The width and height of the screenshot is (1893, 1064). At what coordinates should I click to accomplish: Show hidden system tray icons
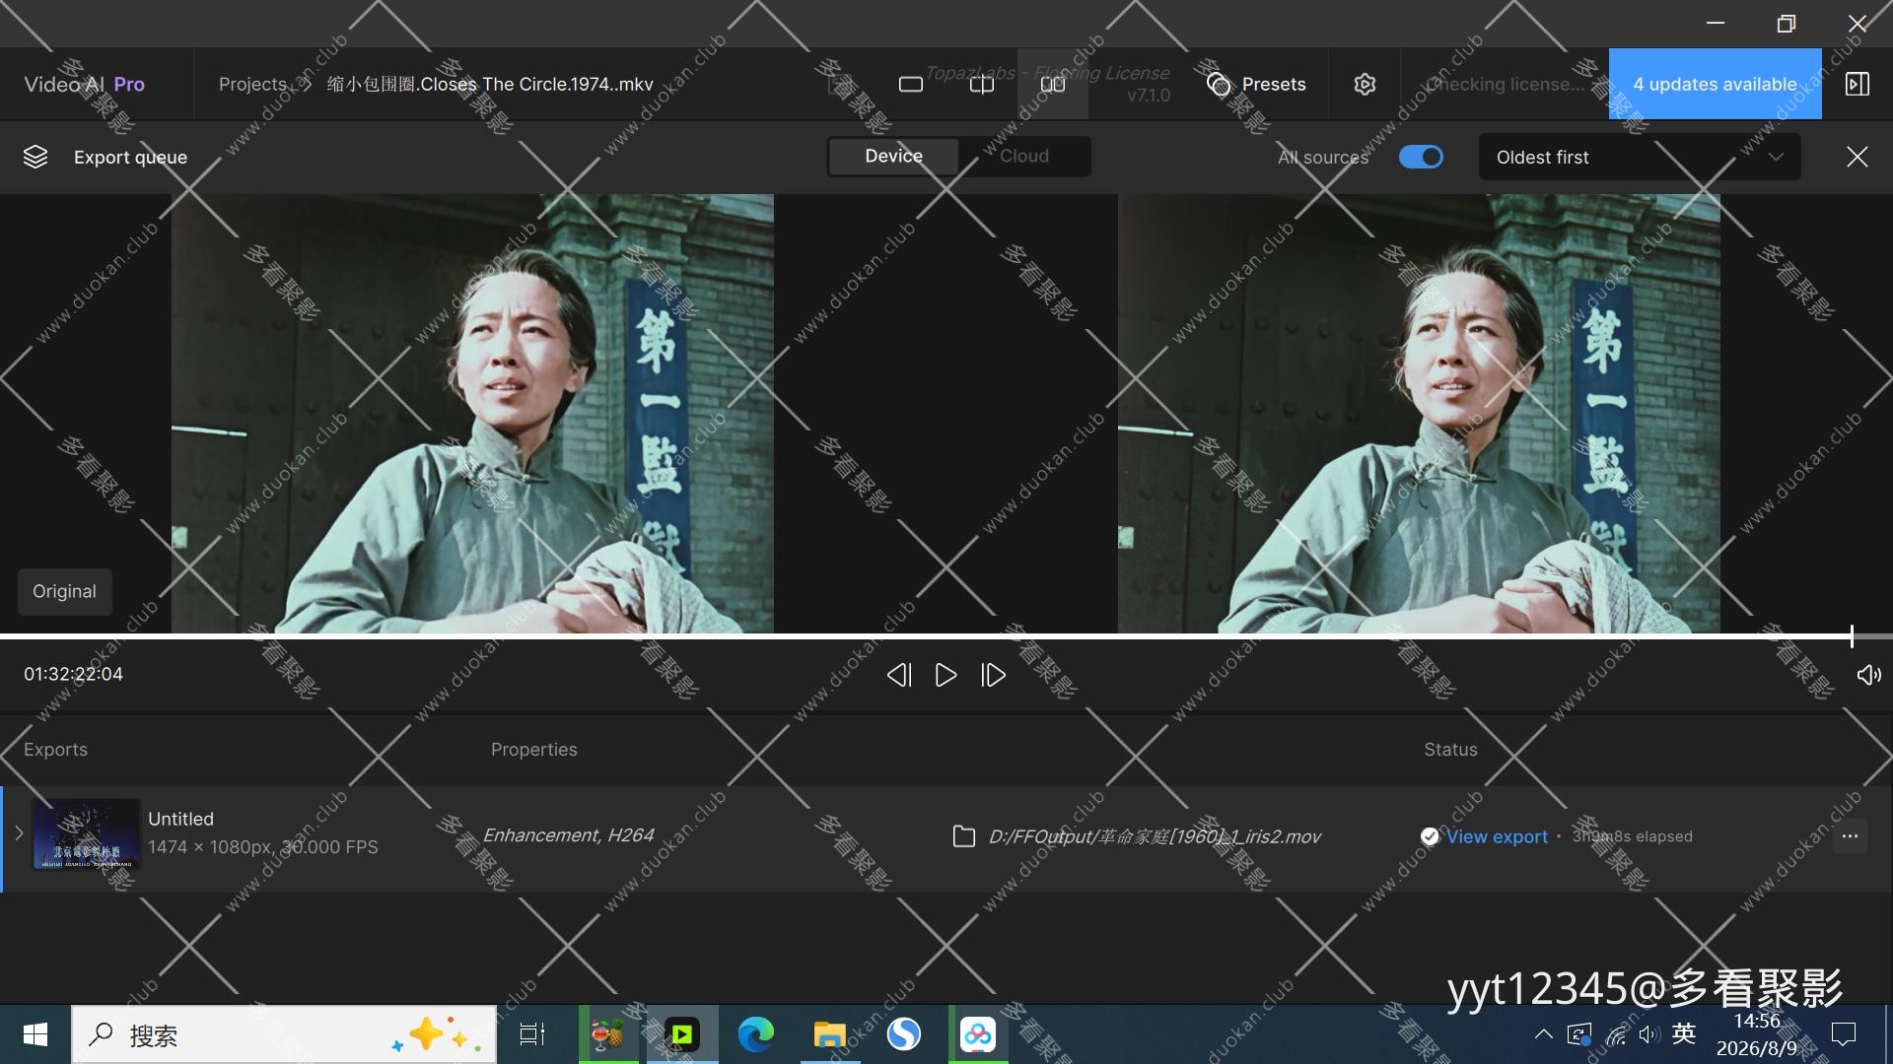[x=1544, y=1034]
